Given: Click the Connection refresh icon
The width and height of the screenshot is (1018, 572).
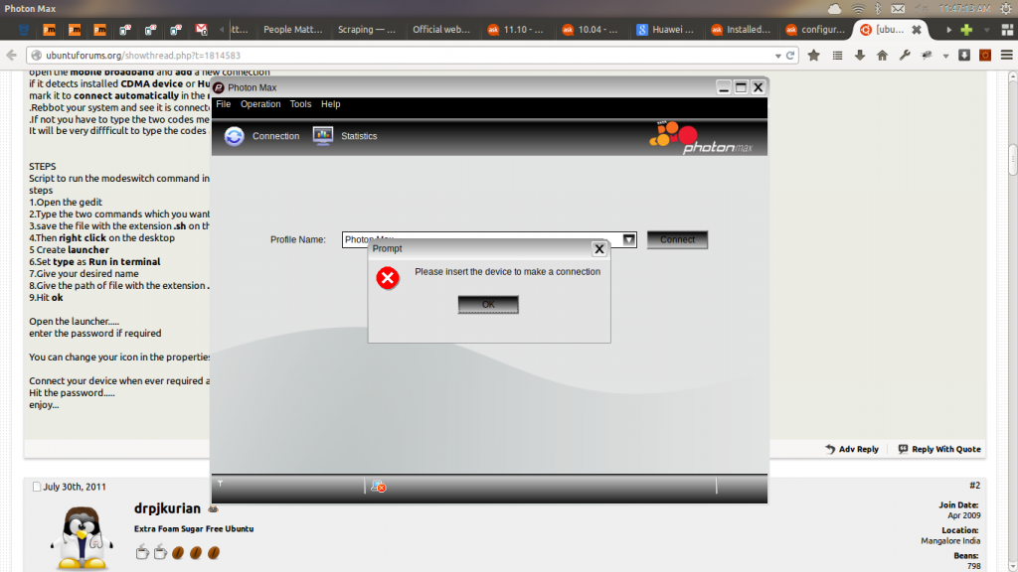Looking at the screenshot, I should (235, 136).
